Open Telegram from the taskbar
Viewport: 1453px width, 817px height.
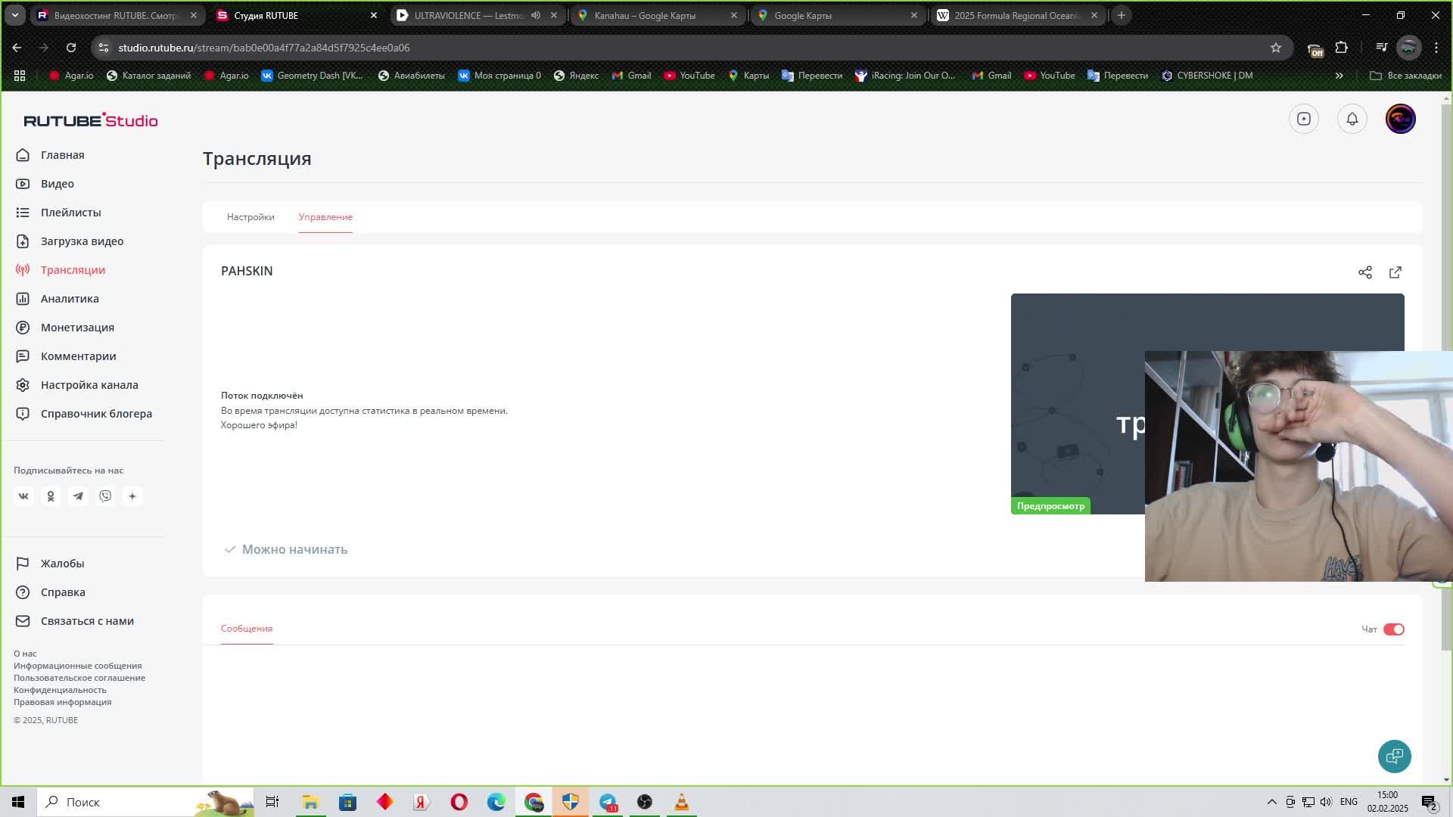(x=608, y=802)
